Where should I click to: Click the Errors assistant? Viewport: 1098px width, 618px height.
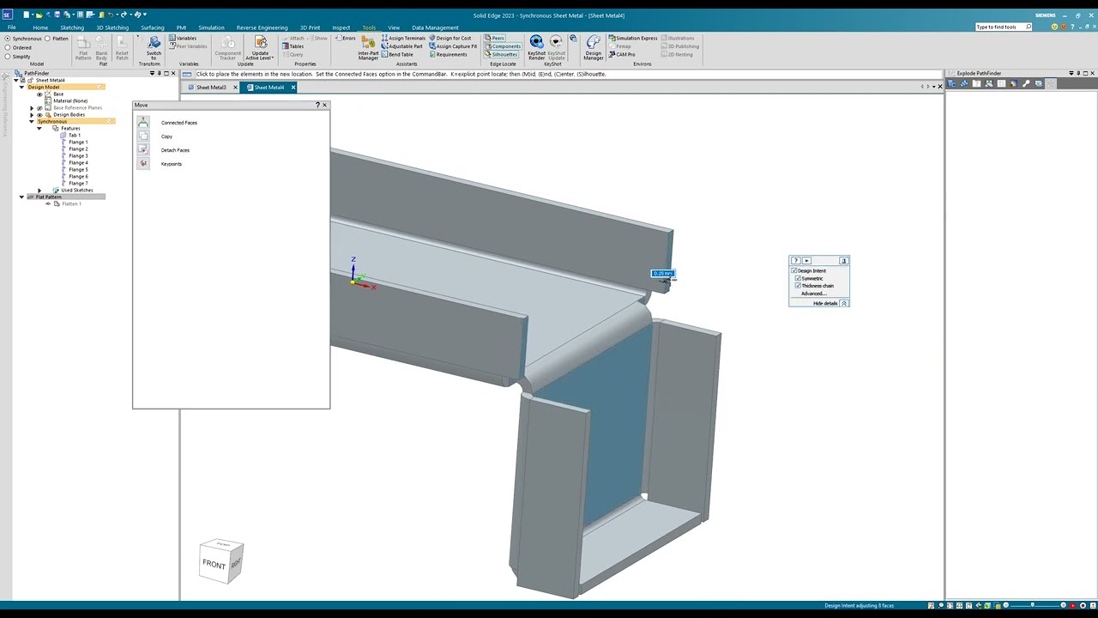346,38
